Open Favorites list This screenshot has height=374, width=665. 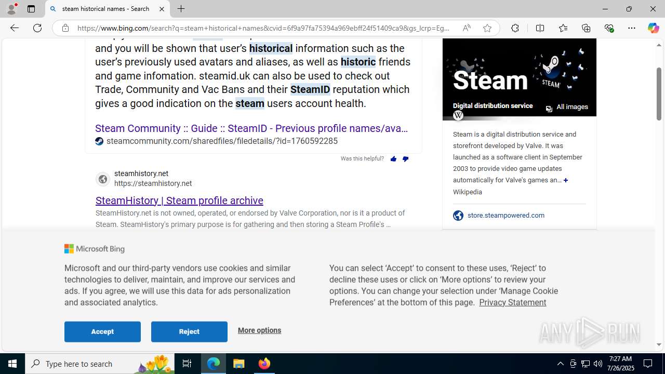563,28
